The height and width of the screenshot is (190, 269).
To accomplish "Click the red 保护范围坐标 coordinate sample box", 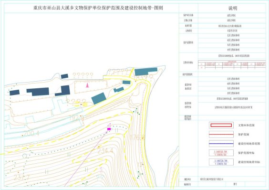I will coord(221,153).
